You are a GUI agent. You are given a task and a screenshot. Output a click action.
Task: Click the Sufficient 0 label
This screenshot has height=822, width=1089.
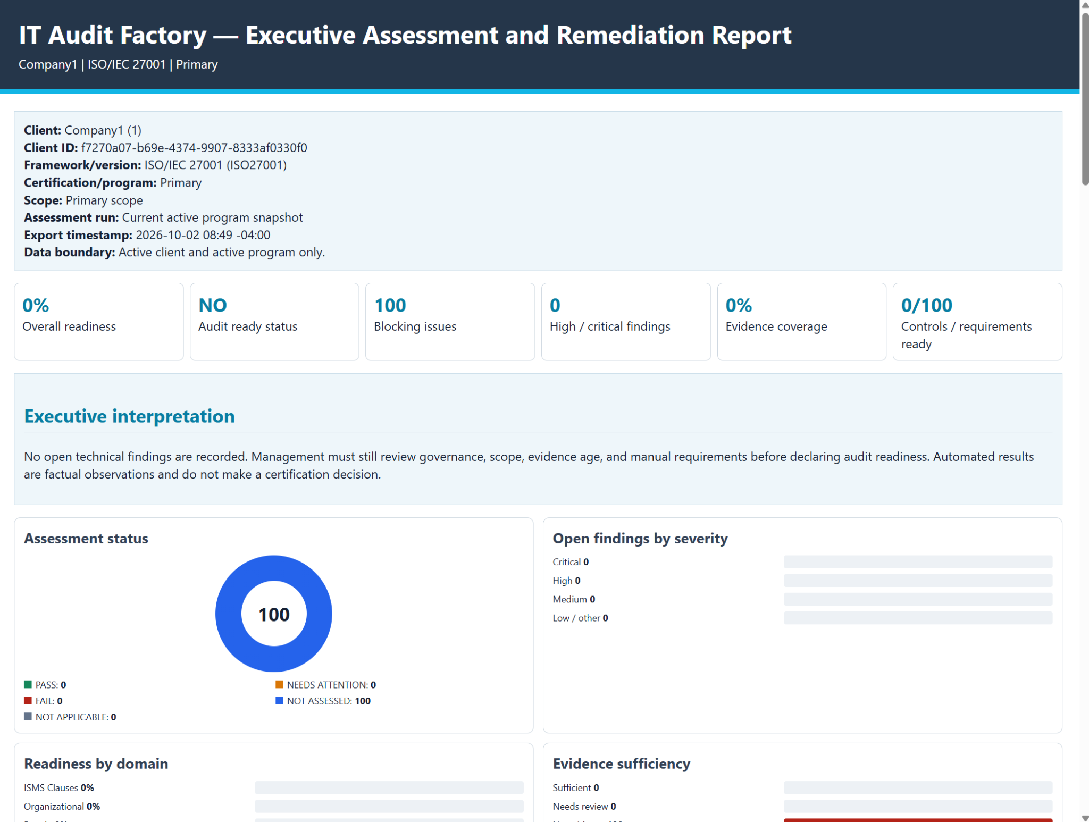point(576,787)
